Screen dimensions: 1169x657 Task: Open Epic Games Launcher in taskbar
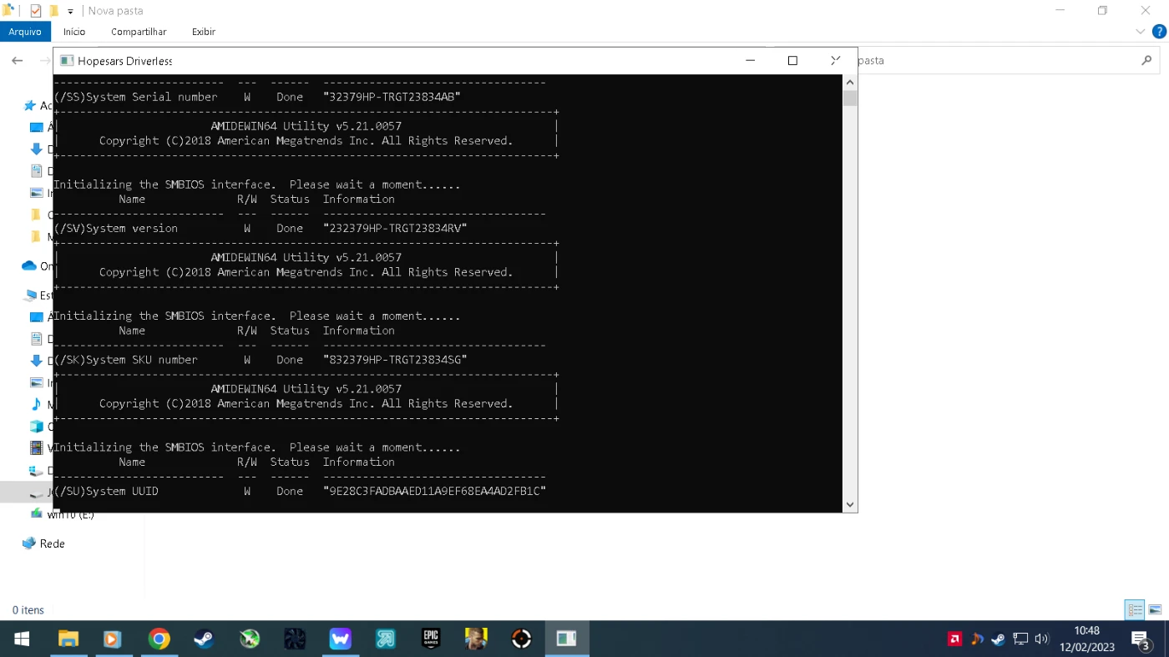pos(430,639)
